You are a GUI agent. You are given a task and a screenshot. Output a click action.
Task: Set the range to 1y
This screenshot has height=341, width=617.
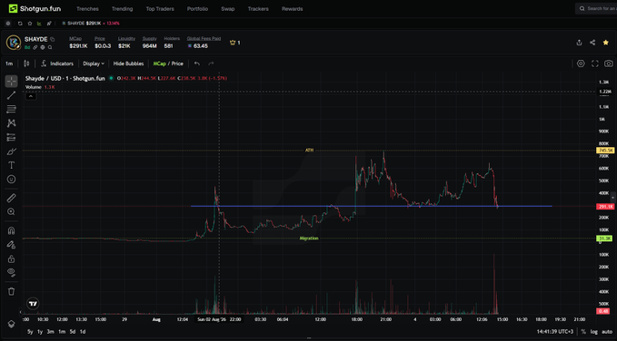pyautogui.click(x=40, y=332)
